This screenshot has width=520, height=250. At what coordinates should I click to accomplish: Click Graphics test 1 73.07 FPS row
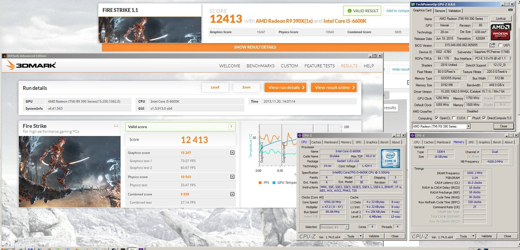click(x=180, y=161)
